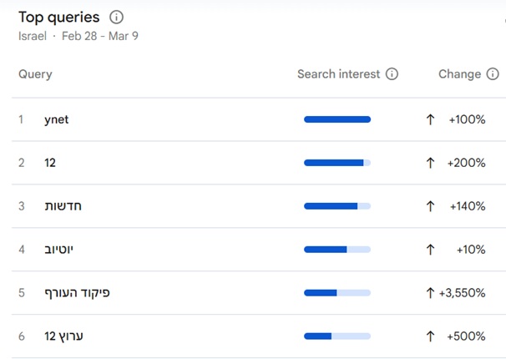Screen dimensions: 506x359
Task: Click the up arrow beside +3,550%
Action: coord(431,293)
